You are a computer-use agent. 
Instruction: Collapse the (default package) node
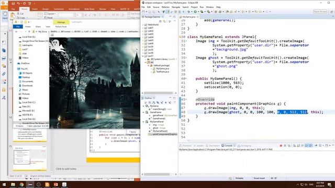point(149,65)
